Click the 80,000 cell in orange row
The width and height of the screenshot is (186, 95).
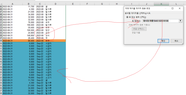(29, 41)
